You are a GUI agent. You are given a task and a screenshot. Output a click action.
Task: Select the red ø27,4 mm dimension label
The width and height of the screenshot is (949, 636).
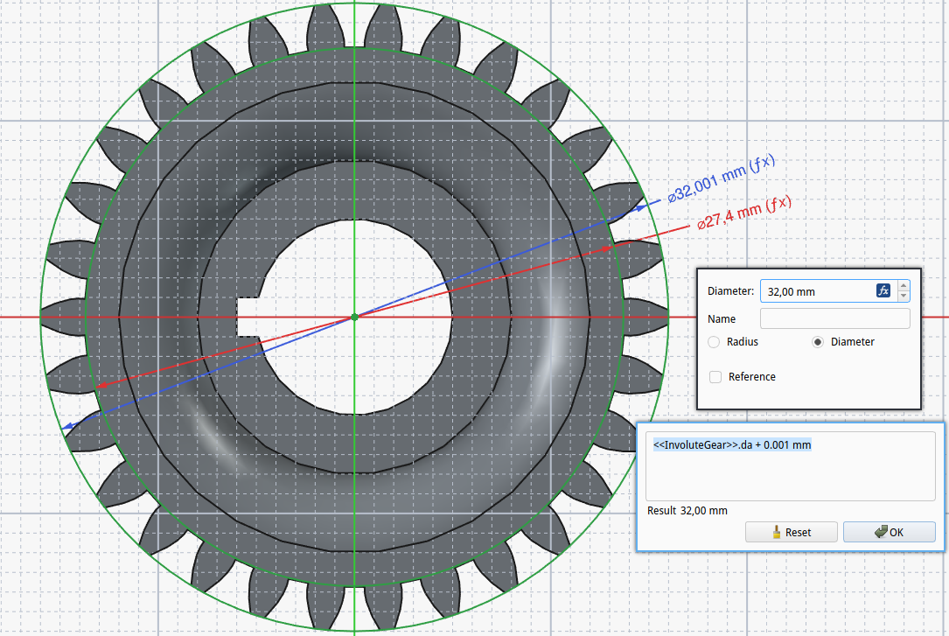744,213
